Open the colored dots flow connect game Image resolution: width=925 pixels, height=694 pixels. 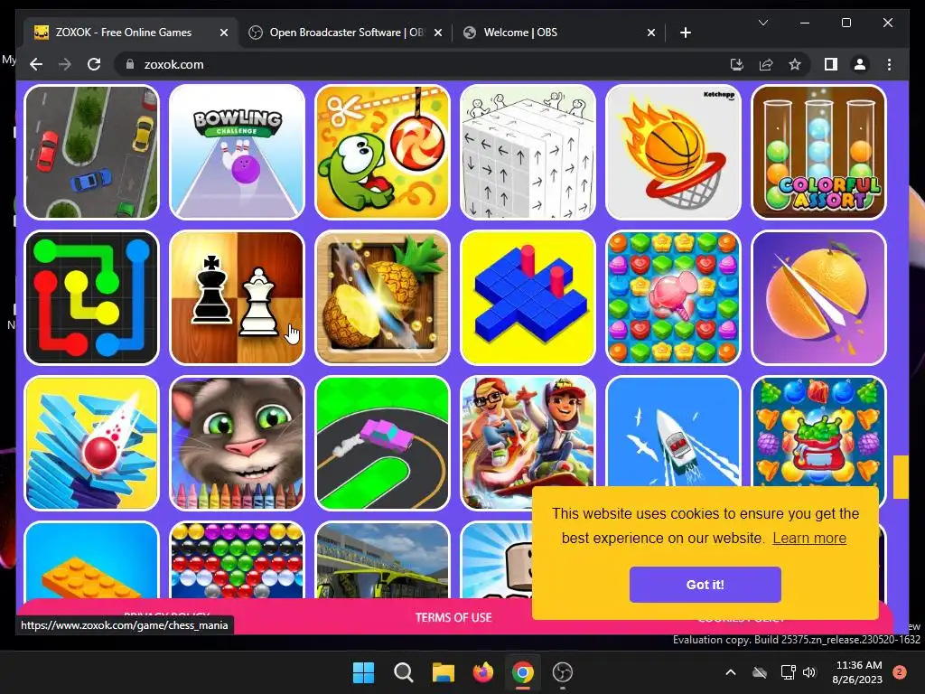pos(92,297)
